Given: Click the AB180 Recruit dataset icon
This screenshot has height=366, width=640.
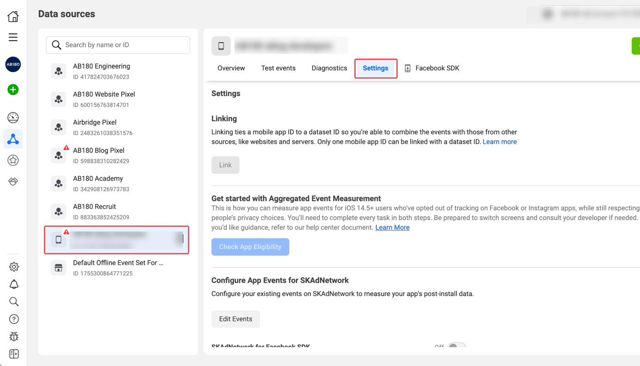Looking at the screenshot, I should pyautogui.click(x=59, y=211).
